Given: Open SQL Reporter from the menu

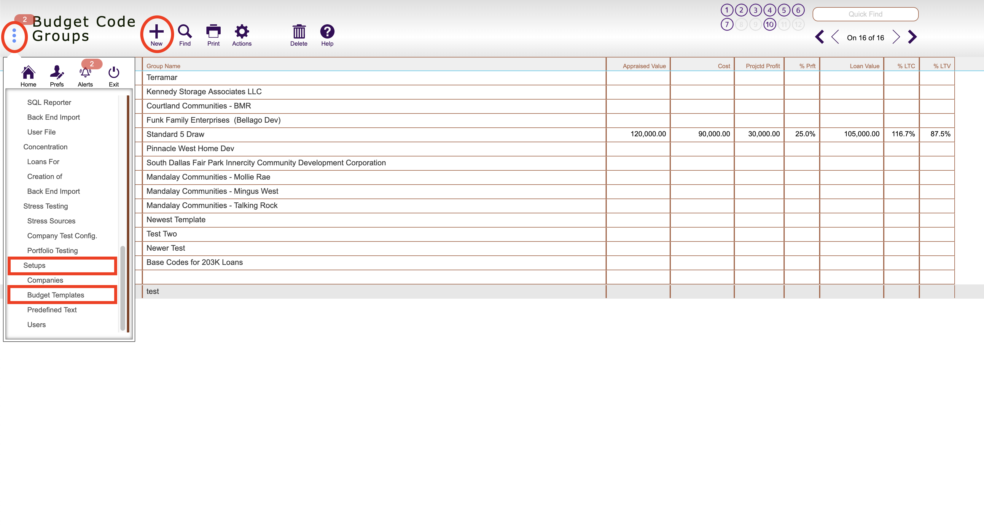Looking at the screenshot, I should 49,102.
